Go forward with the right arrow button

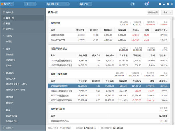tap(33, 4)
